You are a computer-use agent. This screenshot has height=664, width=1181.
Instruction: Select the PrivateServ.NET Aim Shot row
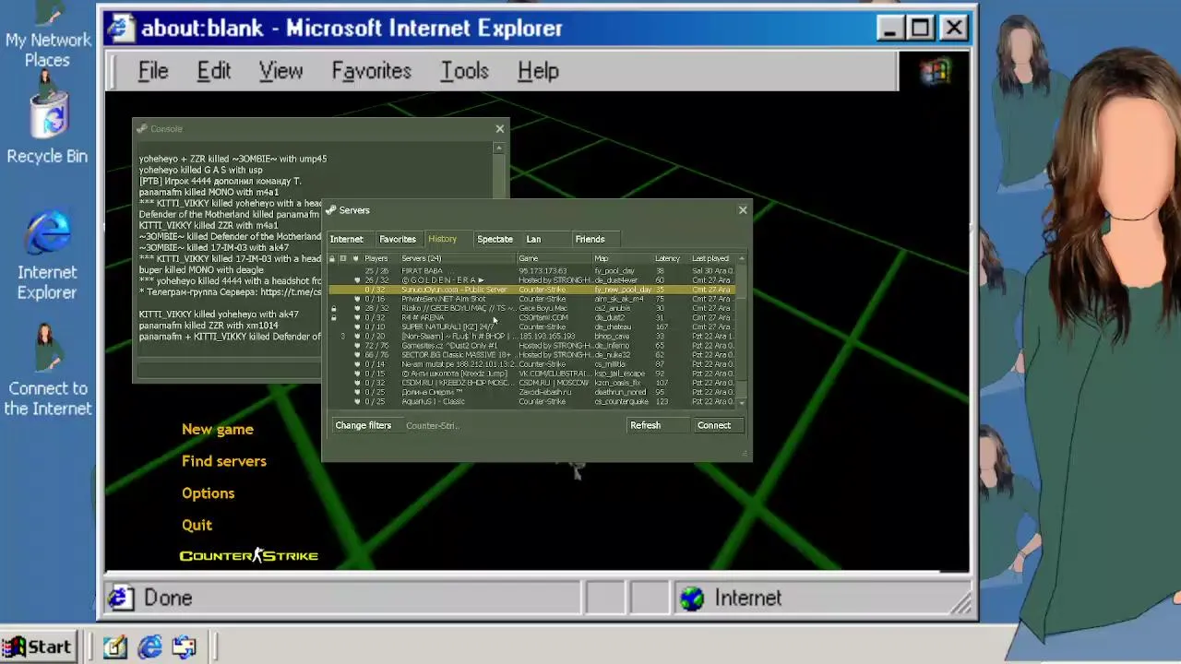click(531, 299)
